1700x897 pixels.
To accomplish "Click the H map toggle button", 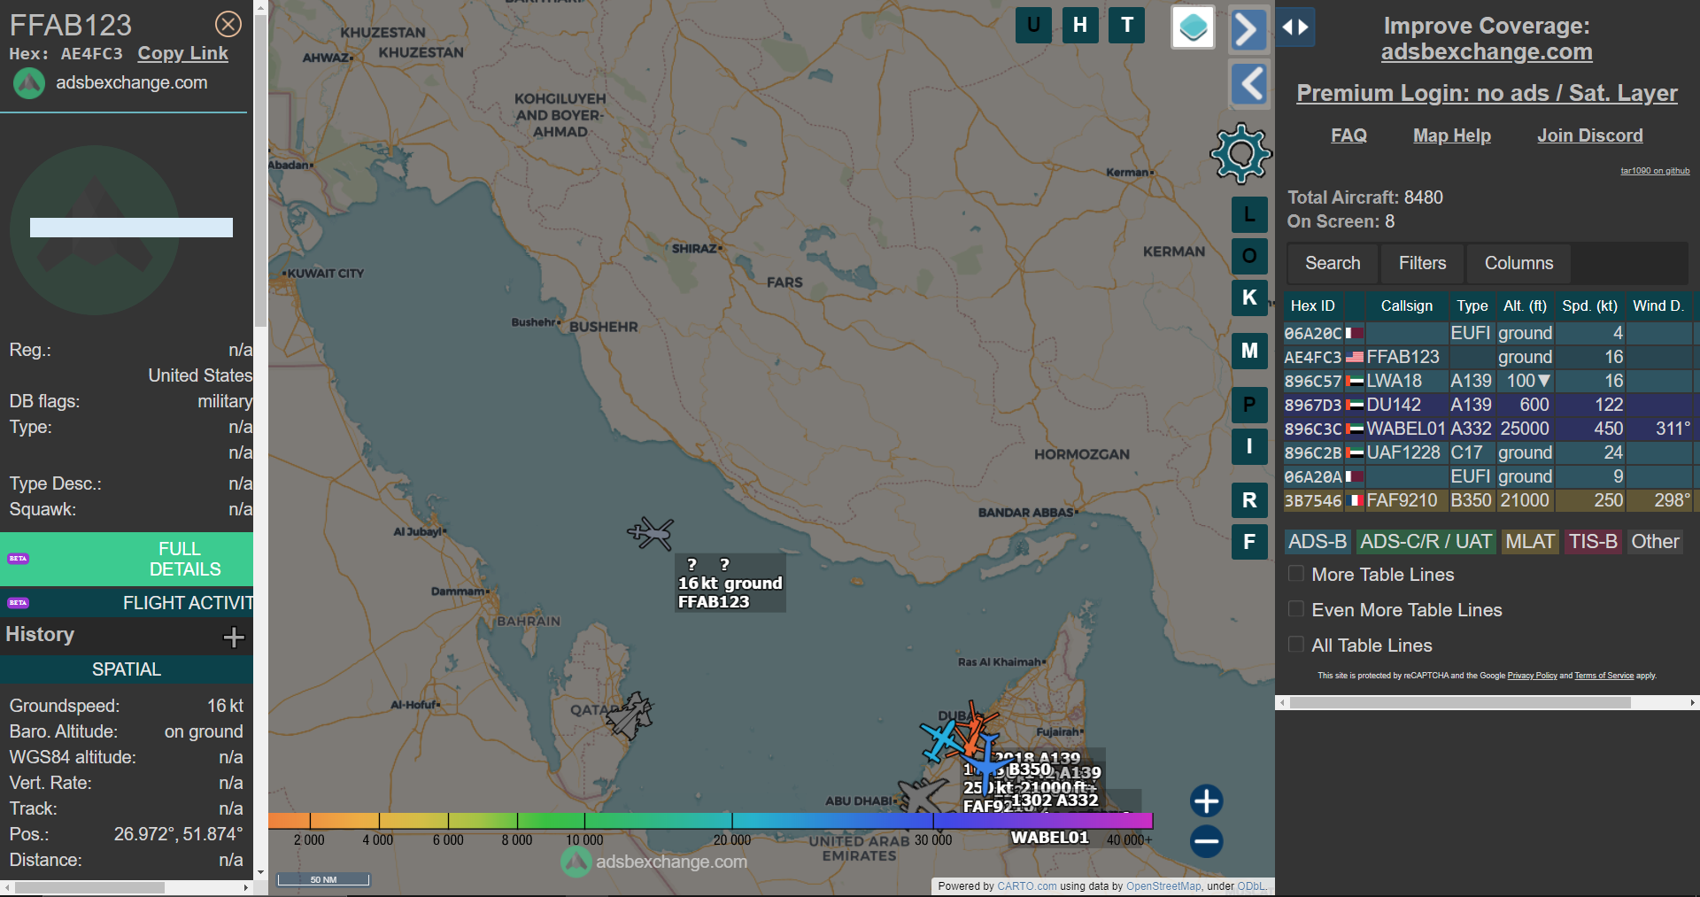I will pos(1080,25).
